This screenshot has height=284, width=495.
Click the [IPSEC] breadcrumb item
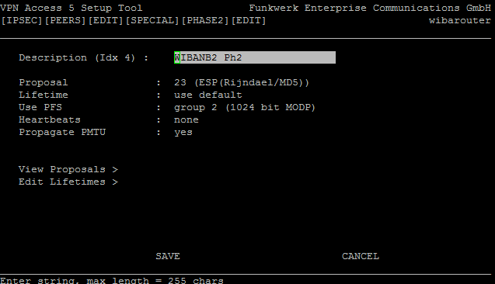click(22, 20)
